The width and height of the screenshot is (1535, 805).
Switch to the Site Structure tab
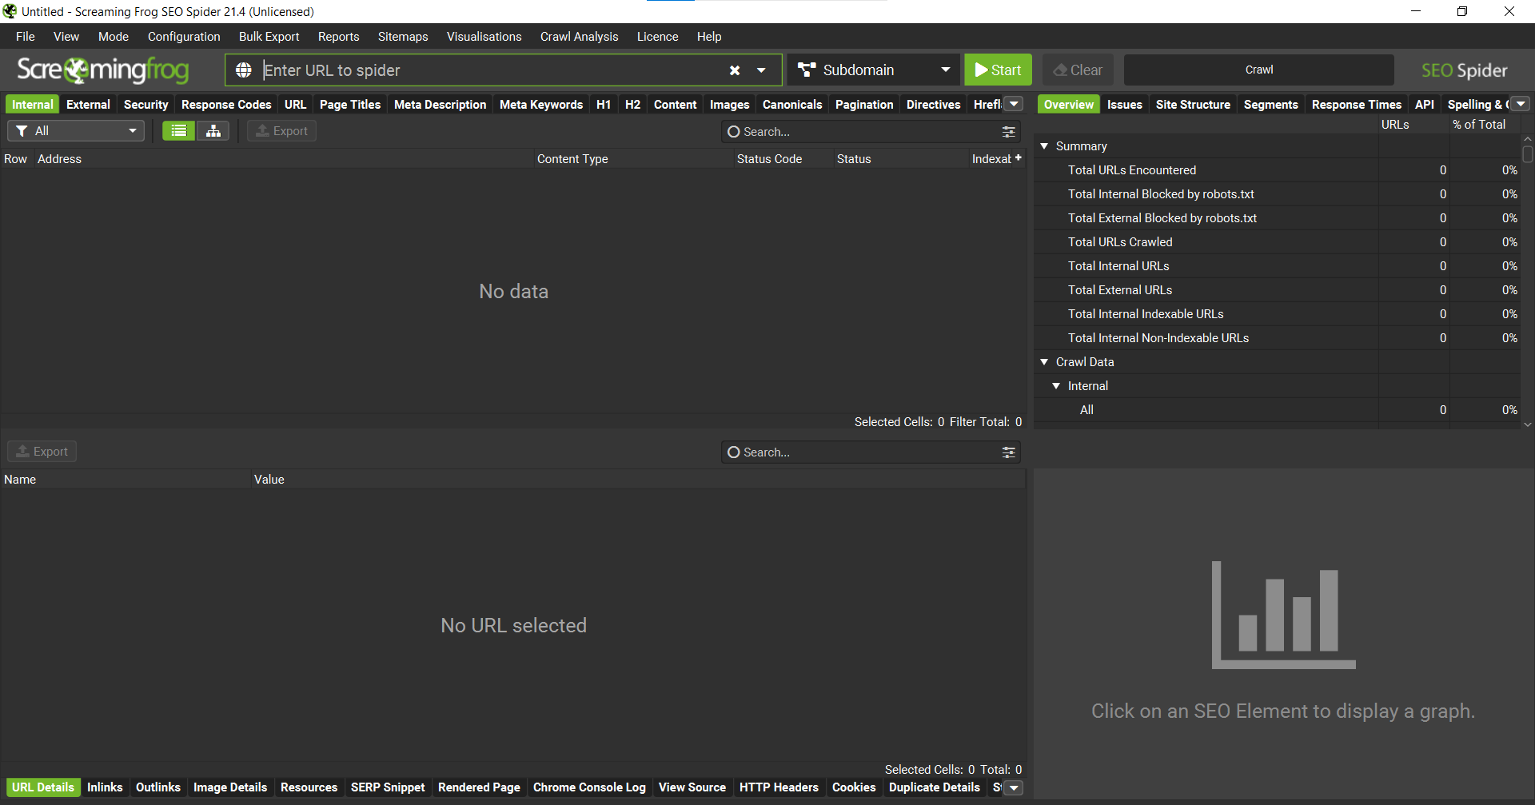[x=1193, y=105]
